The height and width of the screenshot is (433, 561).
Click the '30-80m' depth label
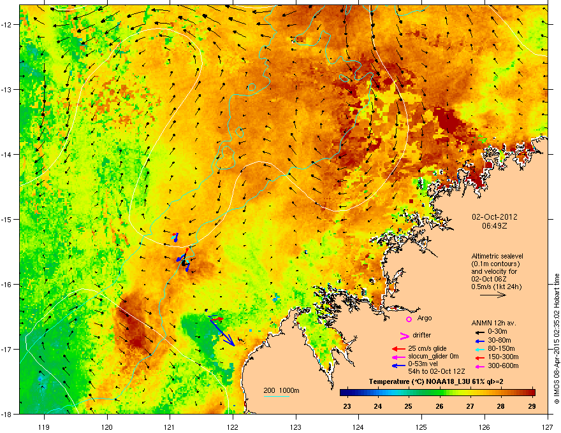click(499, 341)
